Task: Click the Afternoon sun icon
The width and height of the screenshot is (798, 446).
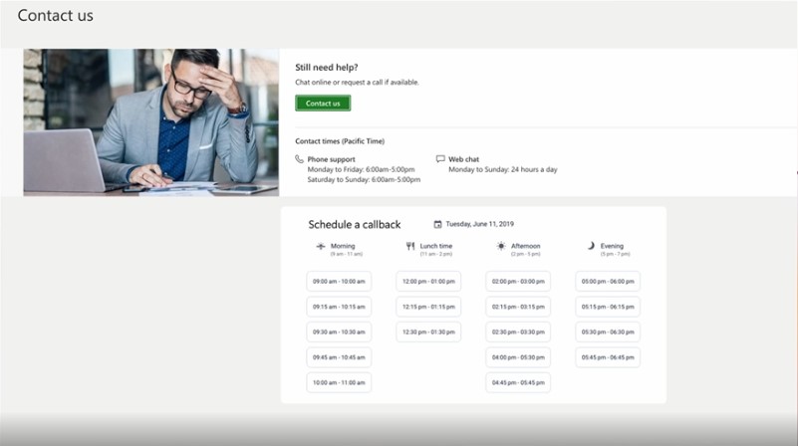Action: click(501, 246)
